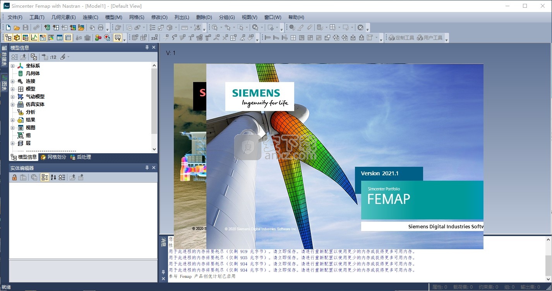
Task: Select the 组 tree item
Action: tap(28, 135)
